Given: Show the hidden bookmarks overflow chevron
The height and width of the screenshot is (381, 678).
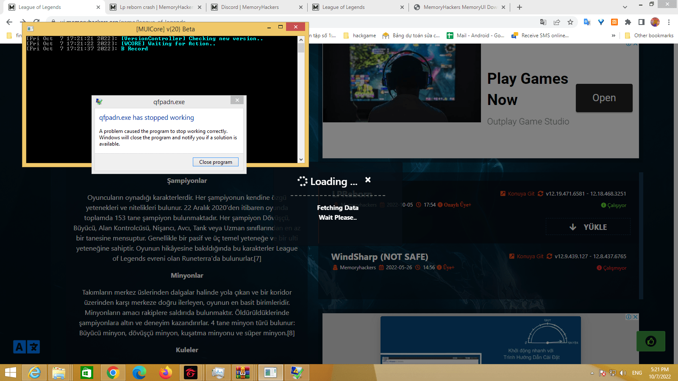Looking at the screenshot, I should click(613, 36).
